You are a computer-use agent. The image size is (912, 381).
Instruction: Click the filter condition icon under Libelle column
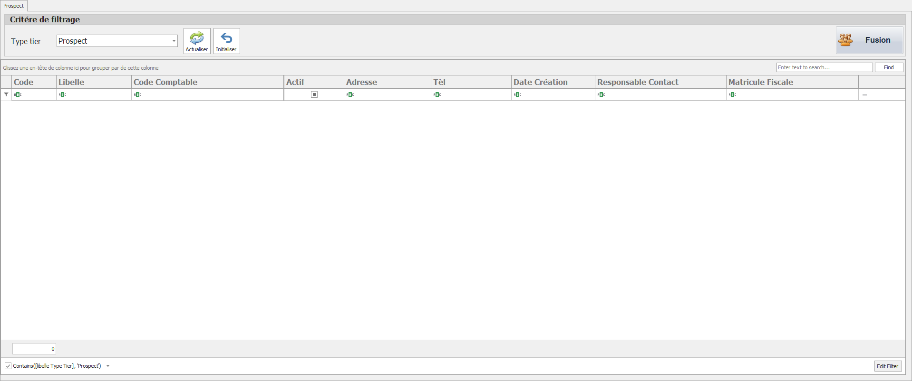click(x=62, y=94)
